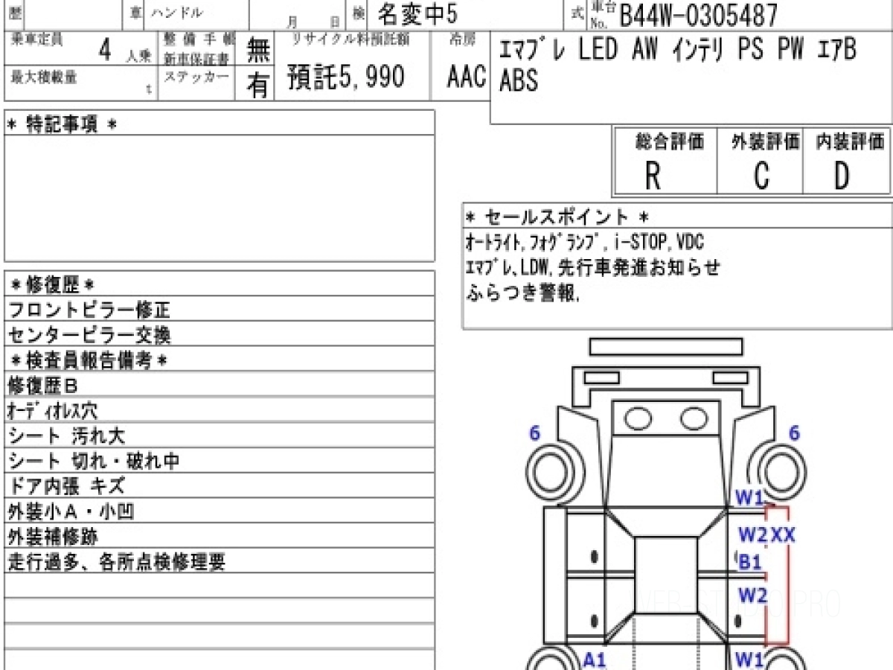Click the 6 beside the diagram's right front wheel
Viewport: 893px width, 670px height.
[x=794, y=433]
